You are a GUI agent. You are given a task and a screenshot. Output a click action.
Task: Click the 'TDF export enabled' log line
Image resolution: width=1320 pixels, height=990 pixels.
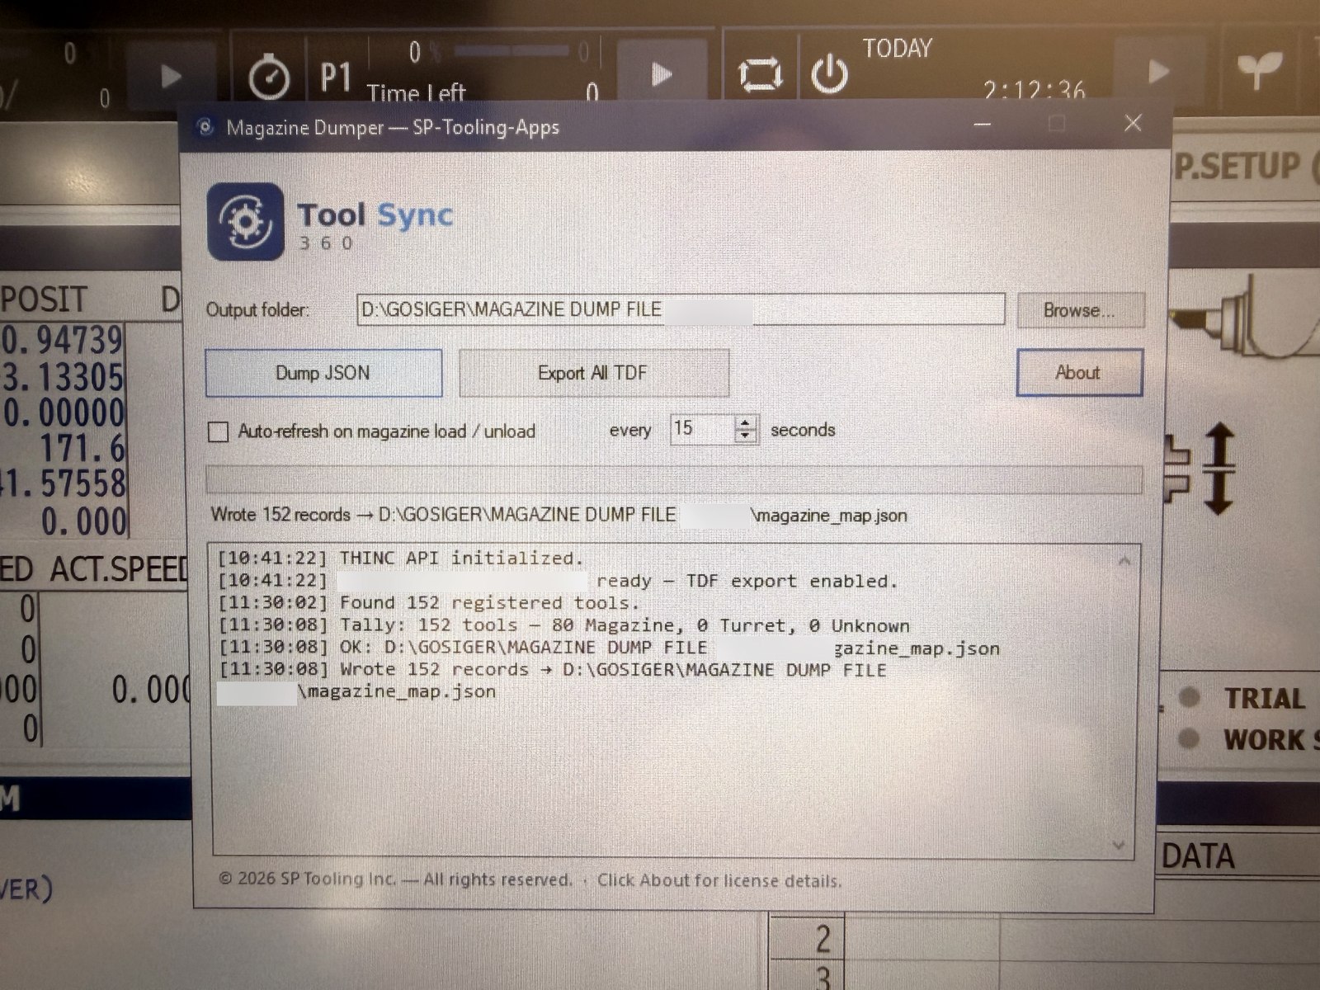pos(557,581)
